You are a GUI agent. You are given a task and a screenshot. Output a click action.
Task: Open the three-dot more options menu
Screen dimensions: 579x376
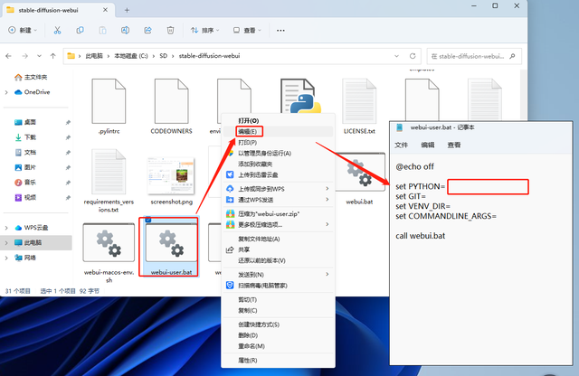point(280,30)
